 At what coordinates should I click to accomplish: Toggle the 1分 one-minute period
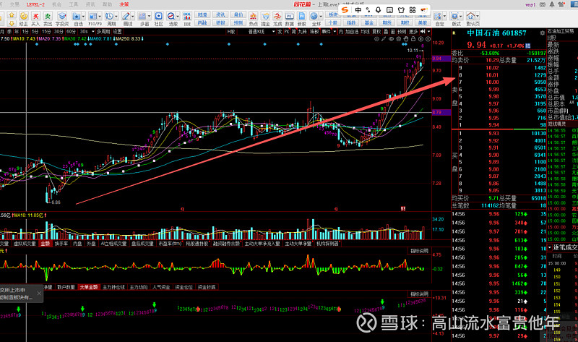click(25, 32)
